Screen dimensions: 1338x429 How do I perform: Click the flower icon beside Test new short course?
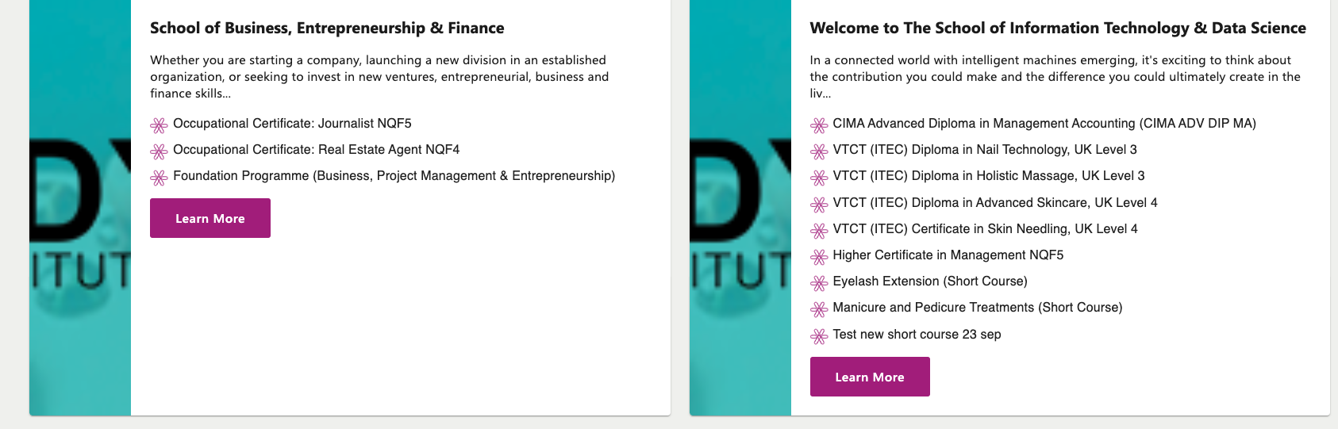pyautogui.click(x=819, y=336)
